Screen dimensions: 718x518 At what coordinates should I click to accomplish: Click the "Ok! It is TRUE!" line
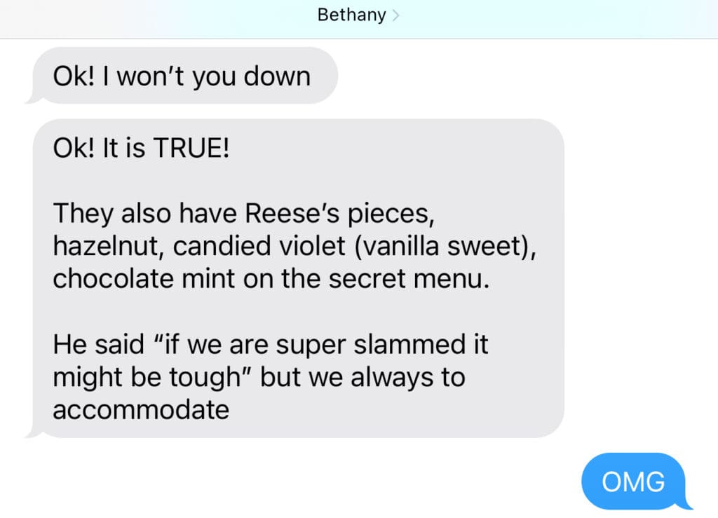click(x=141, y=150)
